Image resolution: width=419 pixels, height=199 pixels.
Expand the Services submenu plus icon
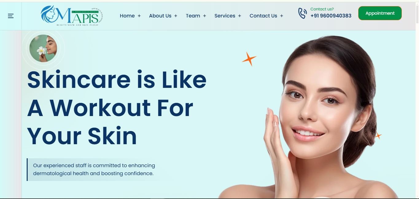tap(239, 16)
